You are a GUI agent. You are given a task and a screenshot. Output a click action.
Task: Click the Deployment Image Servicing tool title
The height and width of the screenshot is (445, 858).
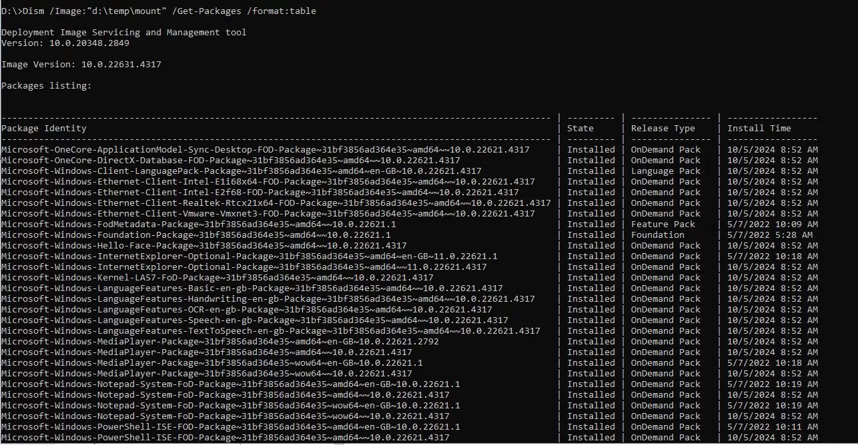(123, 32)
